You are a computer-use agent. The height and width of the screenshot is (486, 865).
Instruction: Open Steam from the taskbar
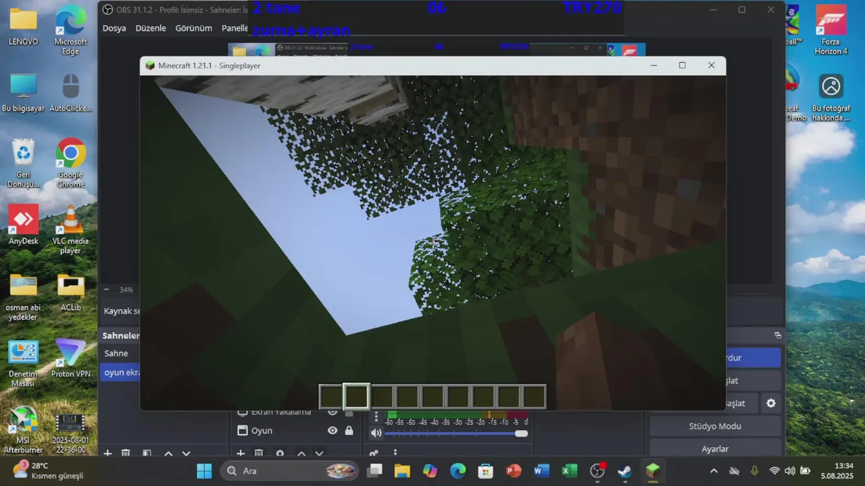[625, 470]
